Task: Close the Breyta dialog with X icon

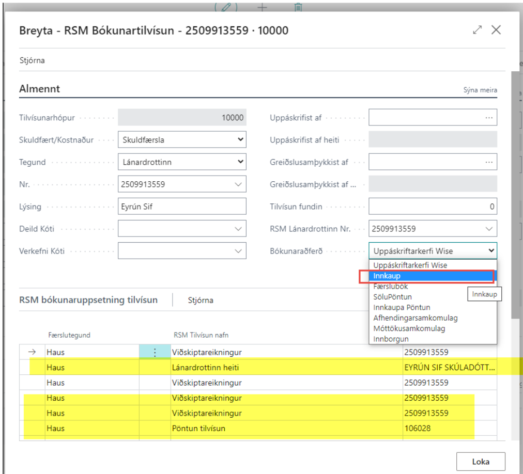Action: coord(496,30)
